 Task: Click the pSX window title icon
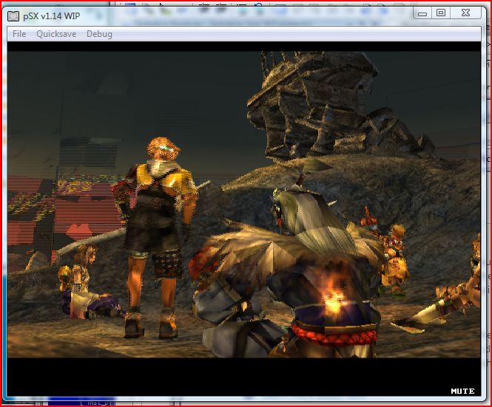13,16
